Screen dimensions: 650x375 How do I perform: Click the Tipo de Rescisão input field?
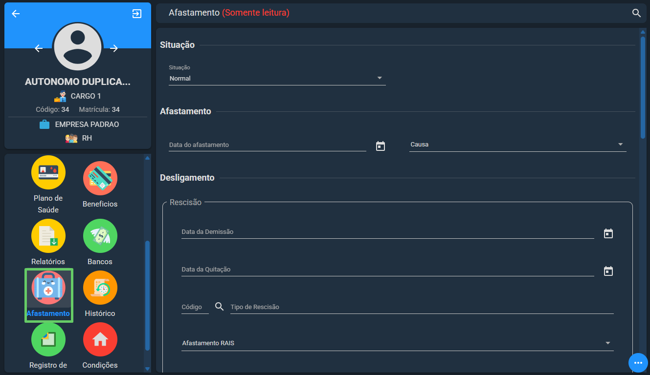[x=422, y=307]
